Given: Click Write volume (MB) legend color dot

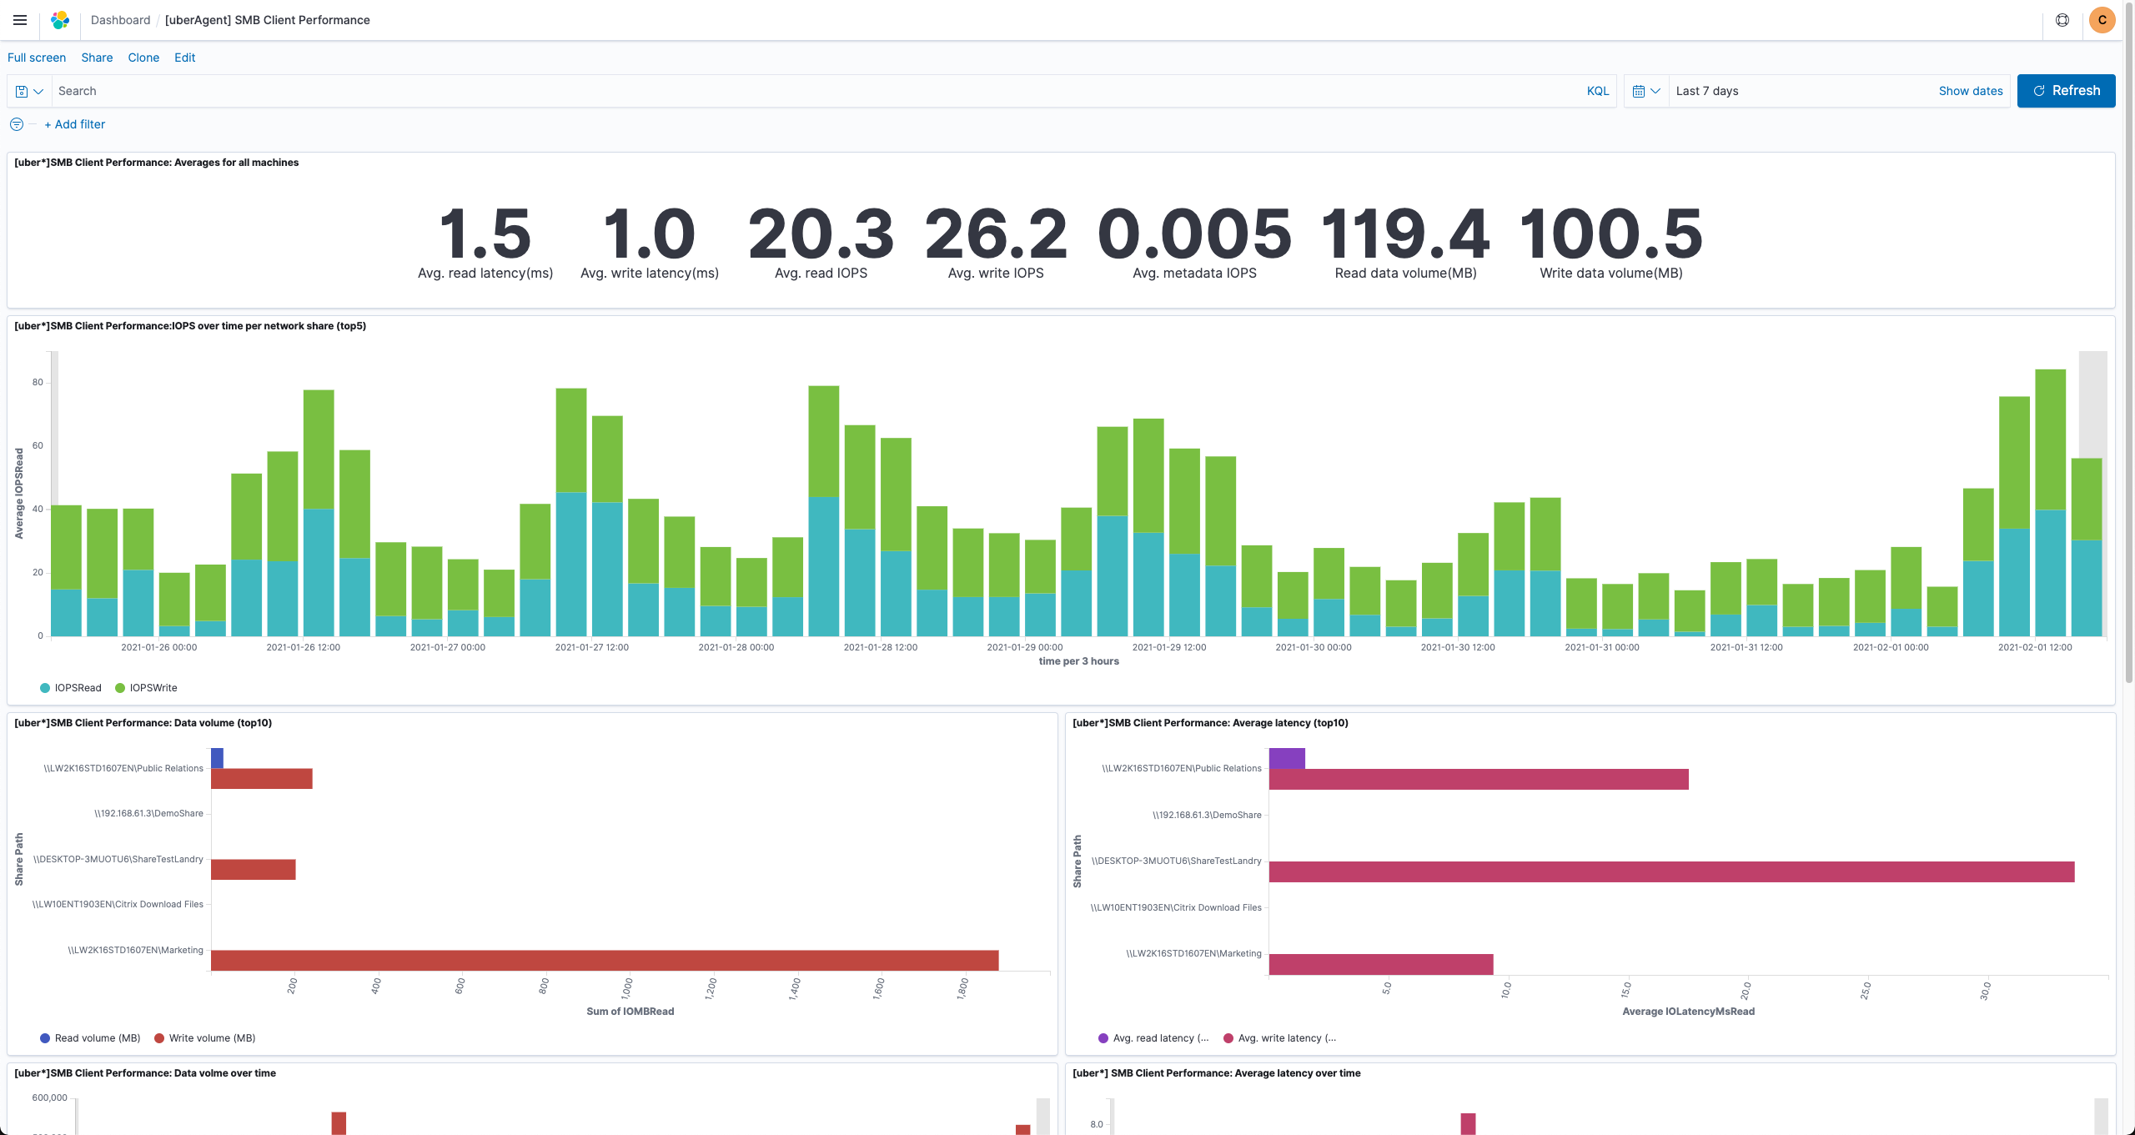Looking at the screenshot, I should point(159,1038).
